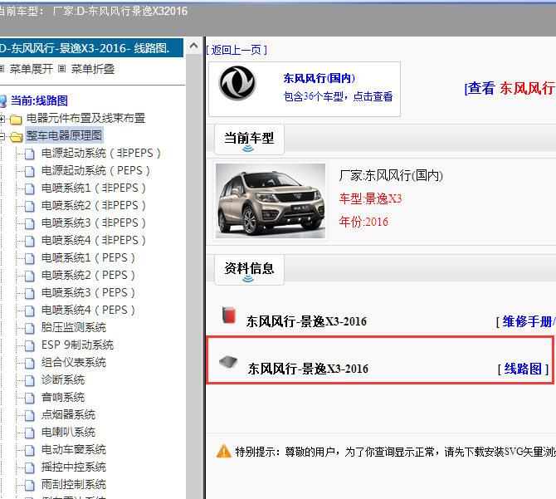Click 东风风行-景逸X3-2016 title in manual row
Viewport: 556px width, 499px height.
(x=306, y=321)
